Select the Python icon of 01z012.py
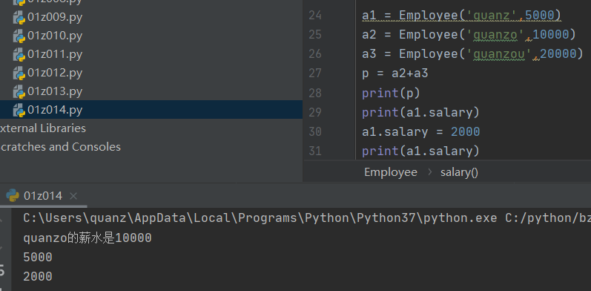Screen dimensions: 591x291 coord(19,73)
